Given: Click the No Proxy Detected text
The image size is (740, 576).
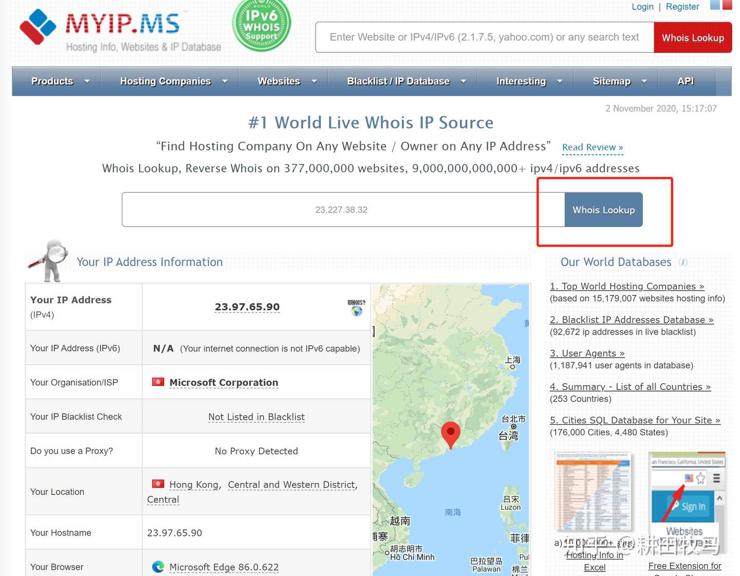Looking at the screenshot, I should pos(256,451).
